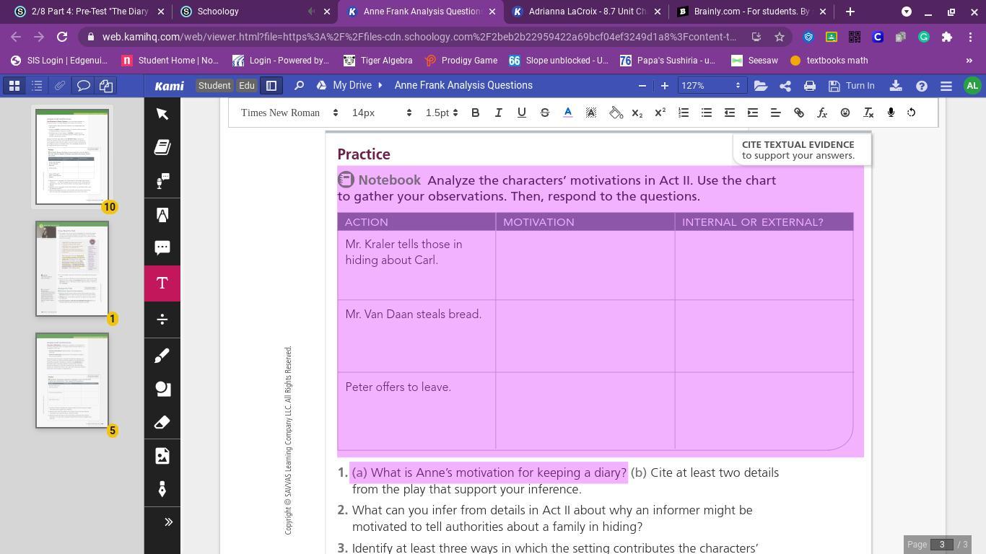
Task: Insert an equation with fx button
Action: point(822,113)
